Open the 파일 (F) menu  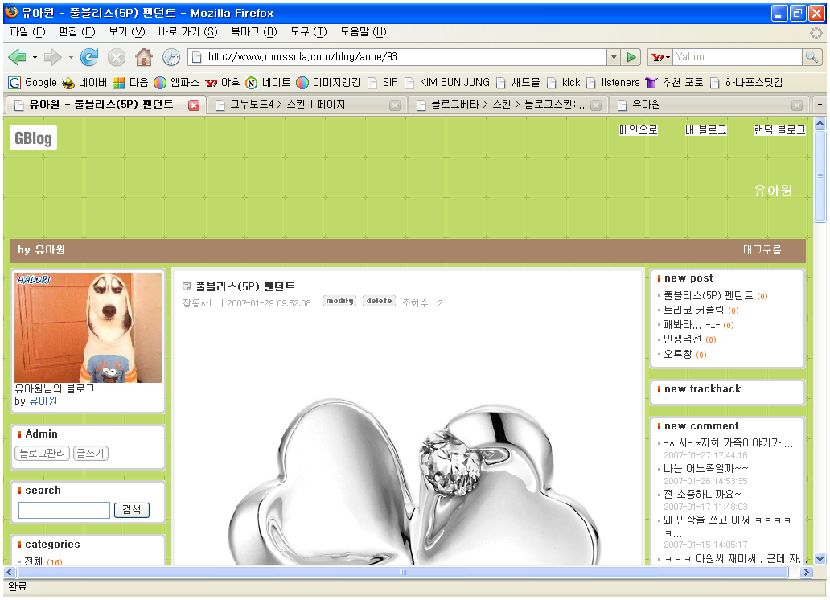click(x=27, y=32)
